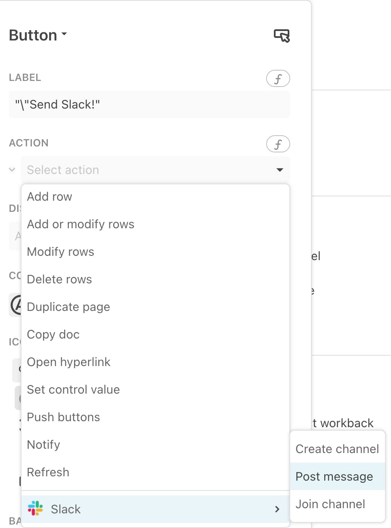Select Delete rows action
This screenshot has height=528, width=391.
[x=155, y=280]
